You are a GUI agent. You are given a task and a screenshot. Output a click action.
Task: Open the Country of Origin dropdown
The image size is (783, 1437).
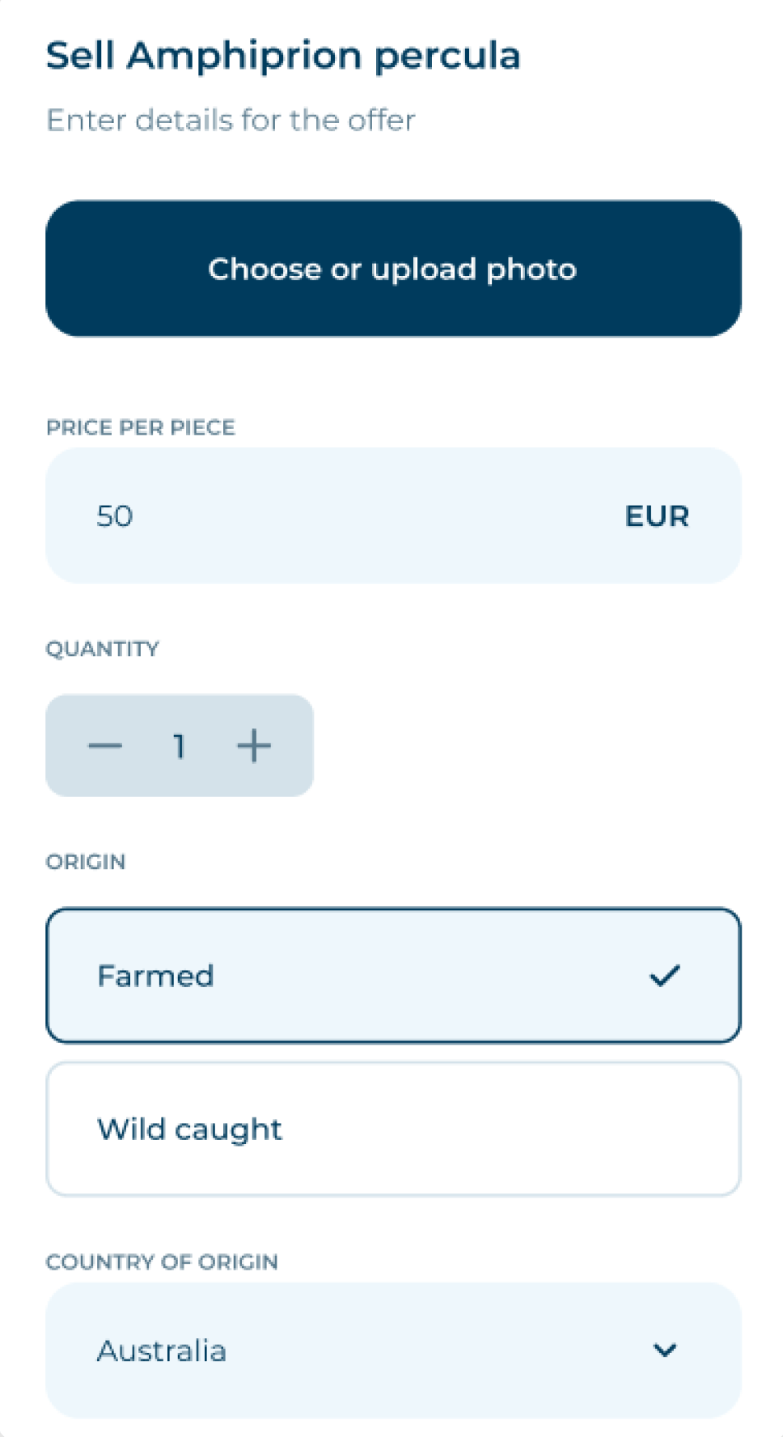coord(393,1350)
